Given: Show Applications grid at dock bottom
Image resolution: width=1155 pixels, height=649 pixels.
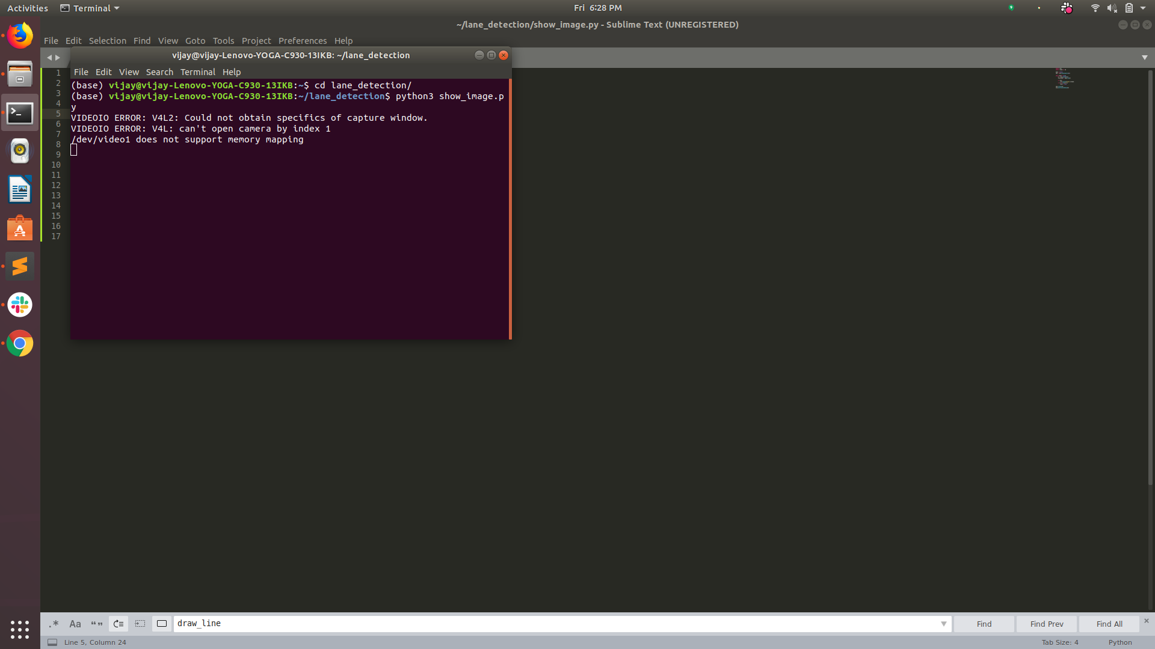Looking at the screenshot, I should pos(20,629).
